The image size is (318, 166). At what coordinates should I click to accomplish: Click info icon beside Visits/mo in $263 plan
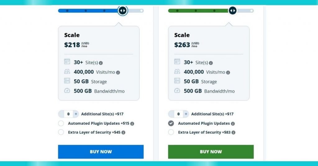228,72
